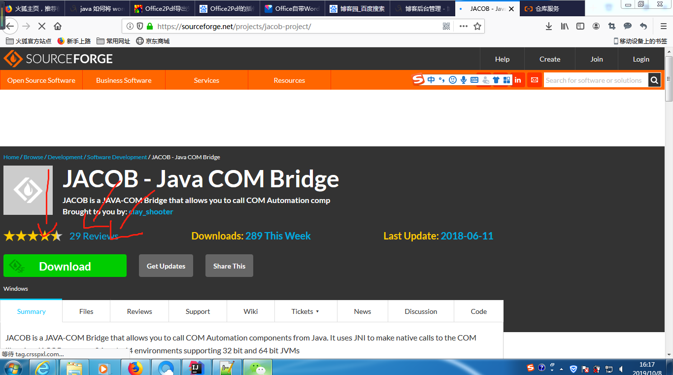Open WeChat from the taskbar

(x=257, y=368)
